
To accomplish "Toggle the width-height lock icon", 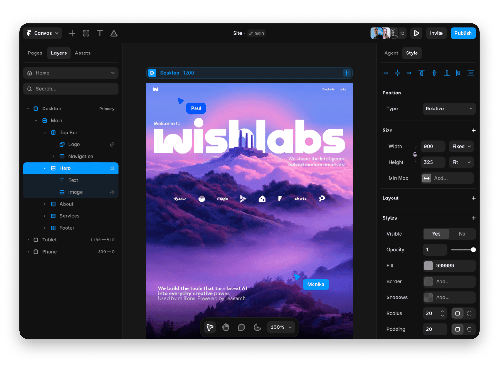I will [x=415, y=154].
